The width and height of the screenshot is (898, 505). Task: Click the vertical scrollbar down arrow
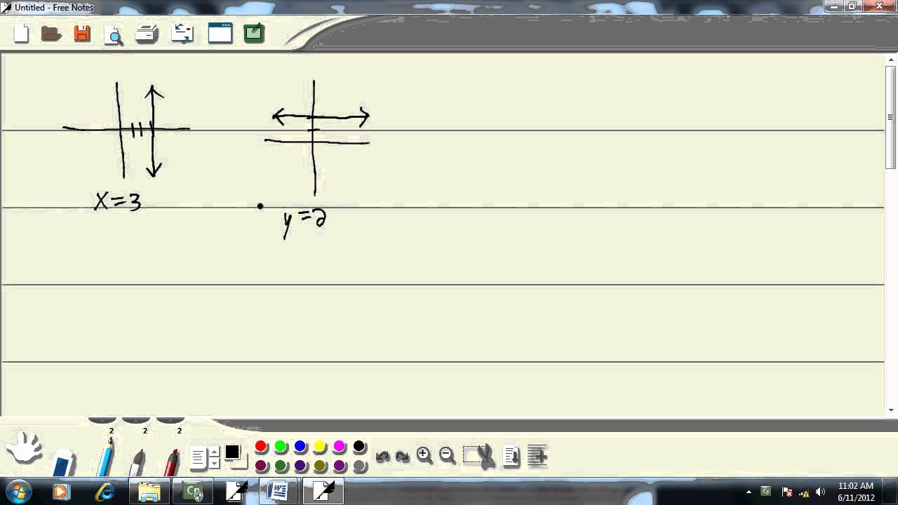(x=891, y=410)
